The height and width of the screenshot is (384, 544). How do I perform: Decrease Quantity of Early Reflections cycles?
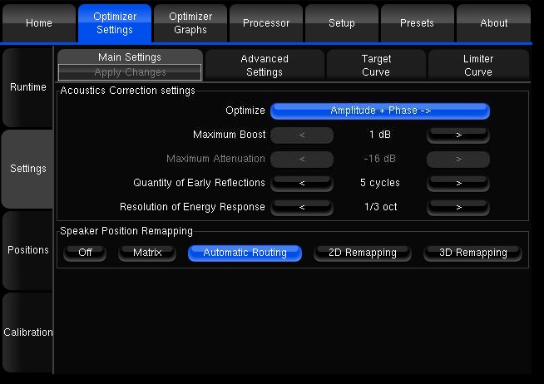[302, 183]
